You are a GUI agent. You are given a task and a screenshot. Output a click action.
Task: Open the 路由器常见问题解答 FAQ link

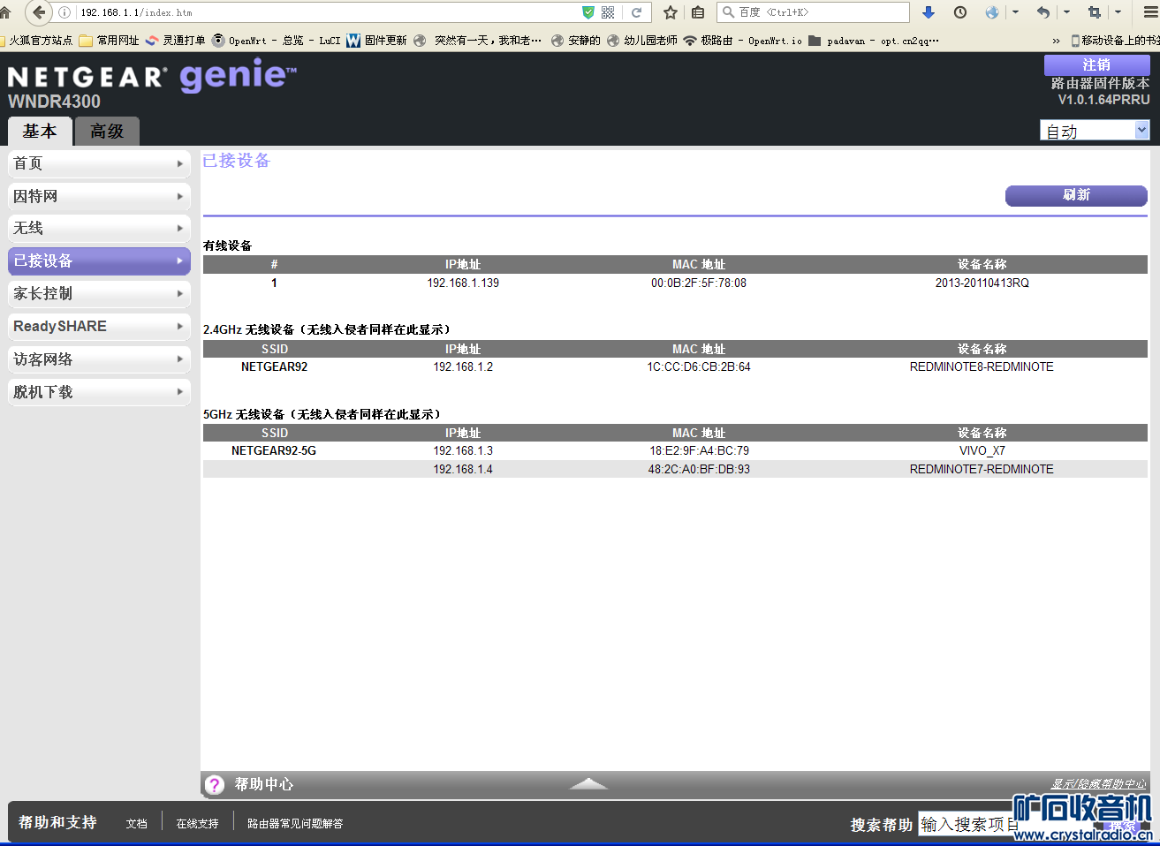[x=295, y=823]
